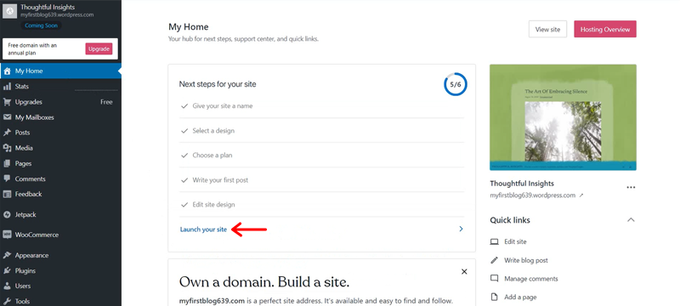Click the Appearance paintbrush icon
The image size is (680, 306).
7,255
